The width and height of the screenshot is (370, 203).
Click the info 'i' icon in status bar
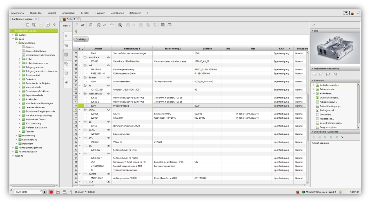click(x=71, y=192)
